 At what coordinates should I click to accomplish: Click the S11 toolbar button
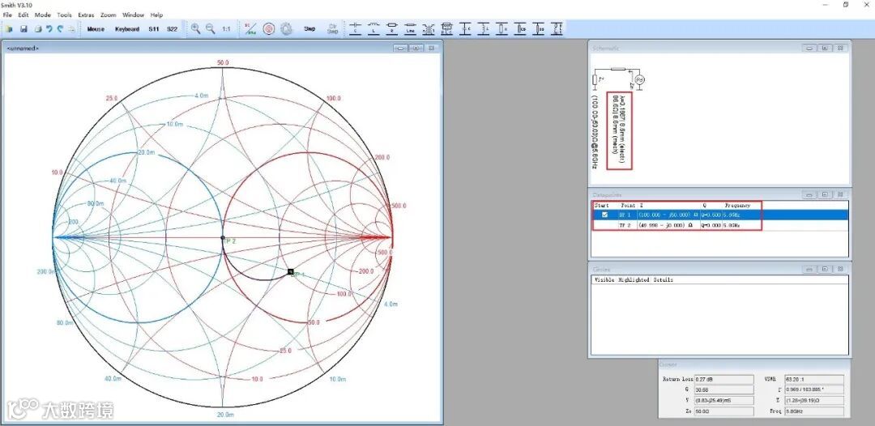[153, 29]
